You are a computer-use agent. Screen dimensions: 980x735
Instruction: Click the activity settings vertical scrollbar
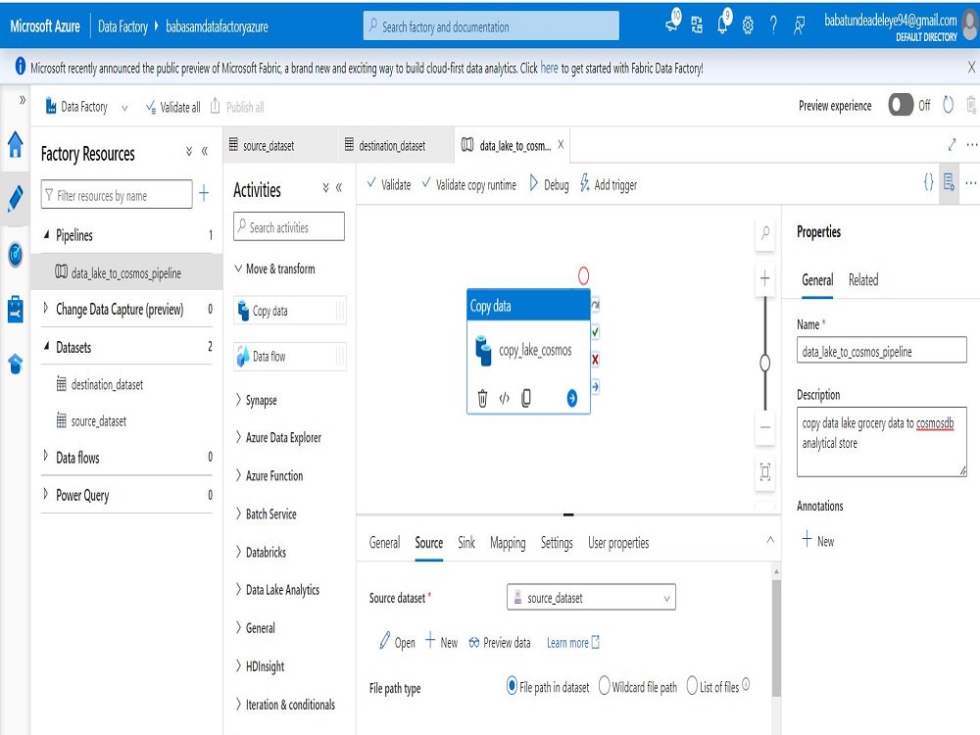click(776, 638)
